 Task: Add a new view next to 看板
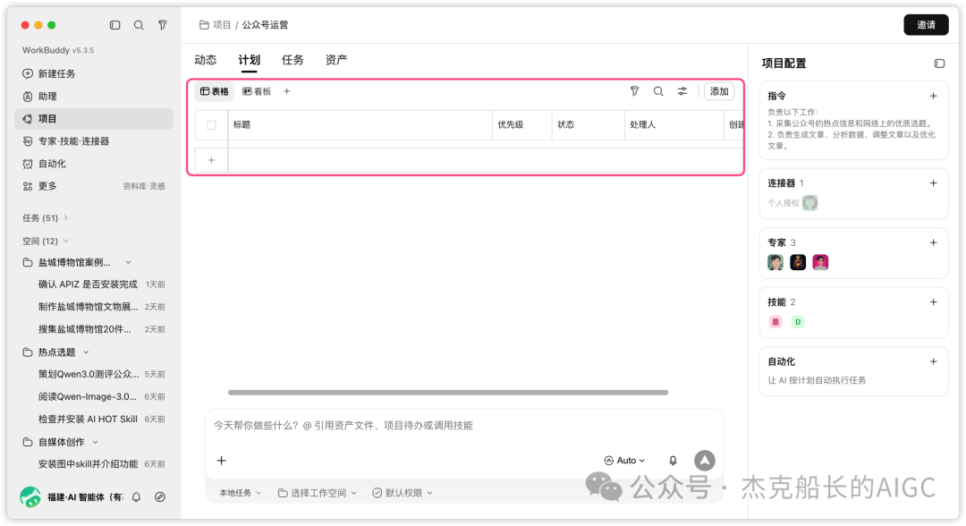coord(286,91)
